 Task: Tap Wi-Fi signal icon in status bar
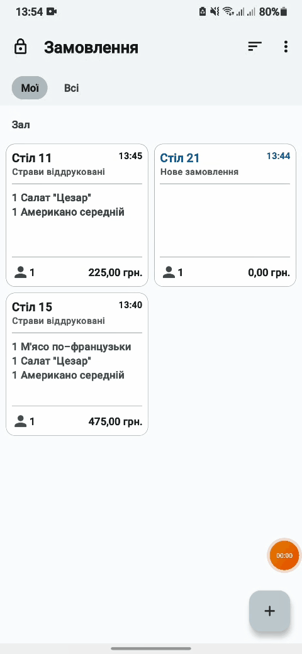coord(228,12)
